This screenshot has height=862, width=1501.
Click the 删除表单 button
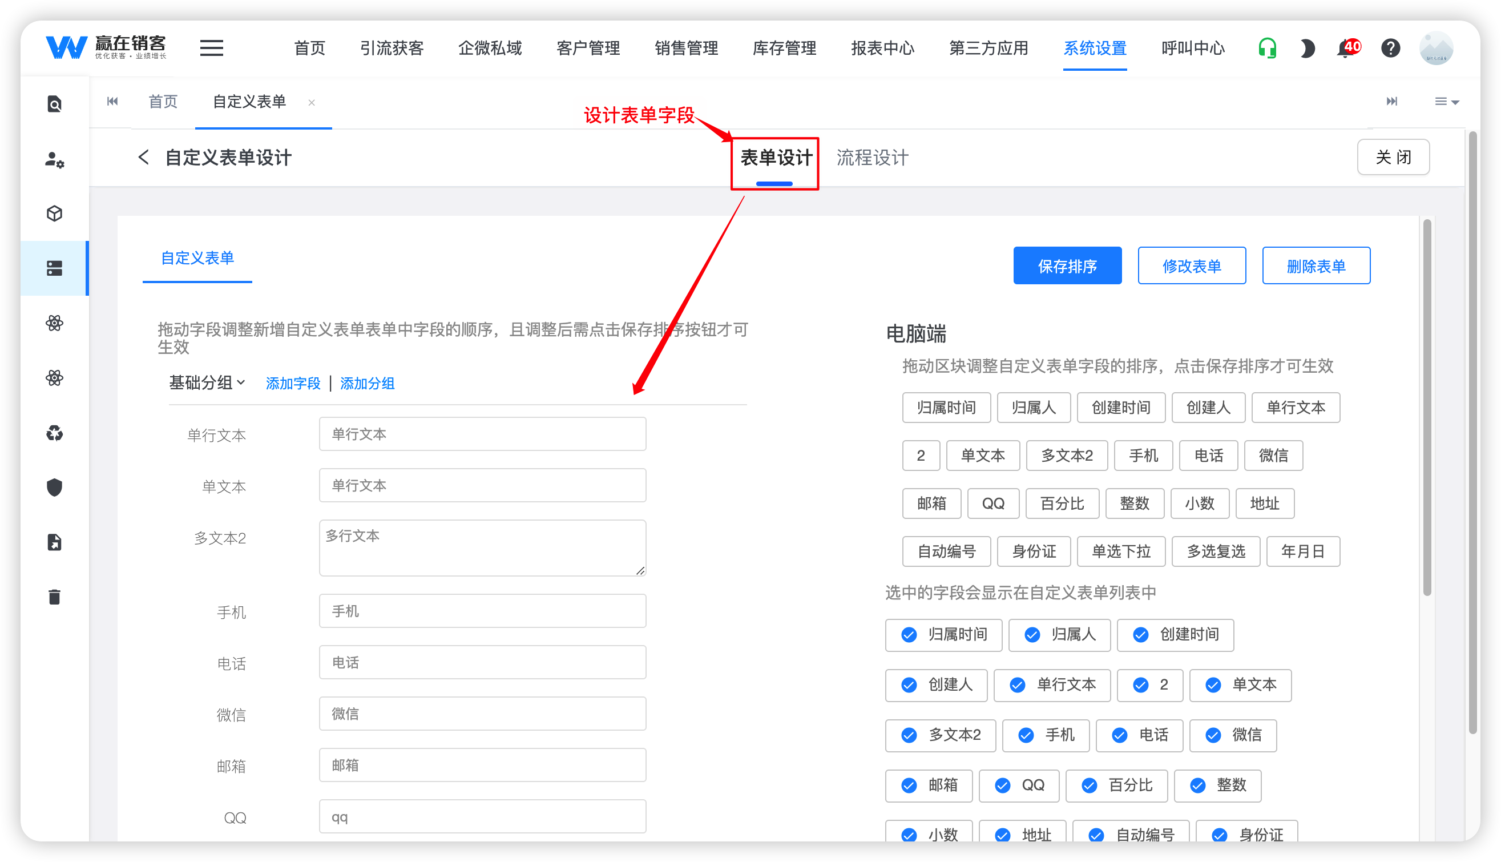(1316, 266)
